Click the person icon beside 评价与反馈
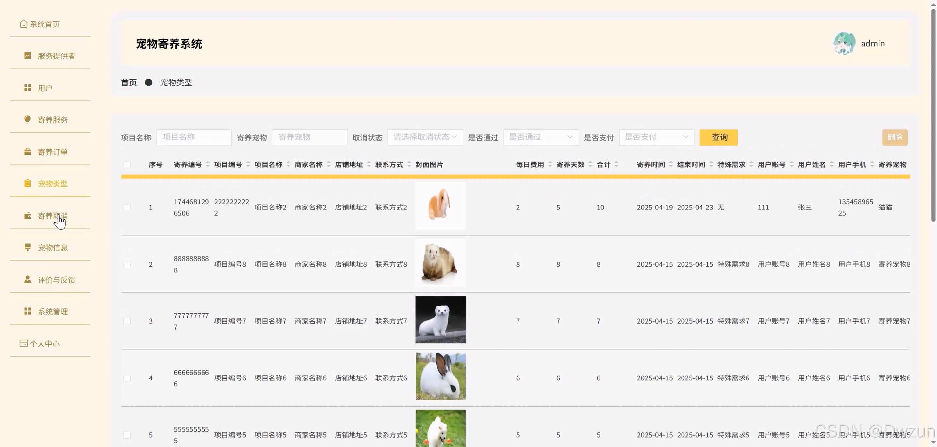Screen dimensions: 937x447 (28, 279)
